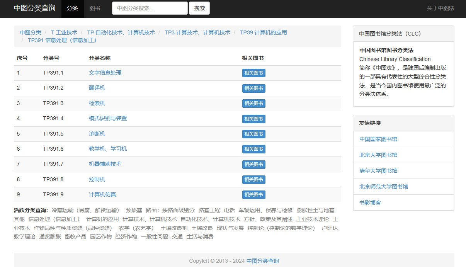Go to TP39 计算机的应用 breadcrumb

(x=264, y=32)
